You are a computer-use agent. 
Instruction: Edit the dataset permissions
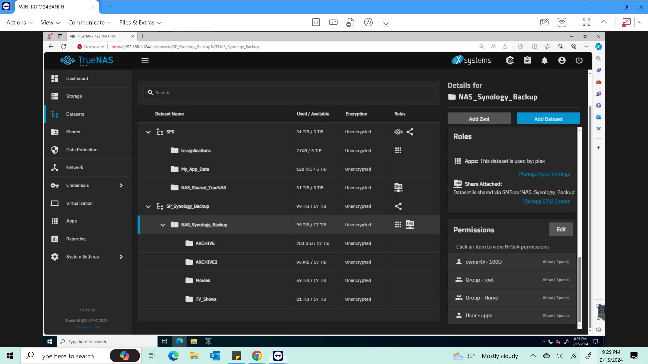click(x=561, y=229)
